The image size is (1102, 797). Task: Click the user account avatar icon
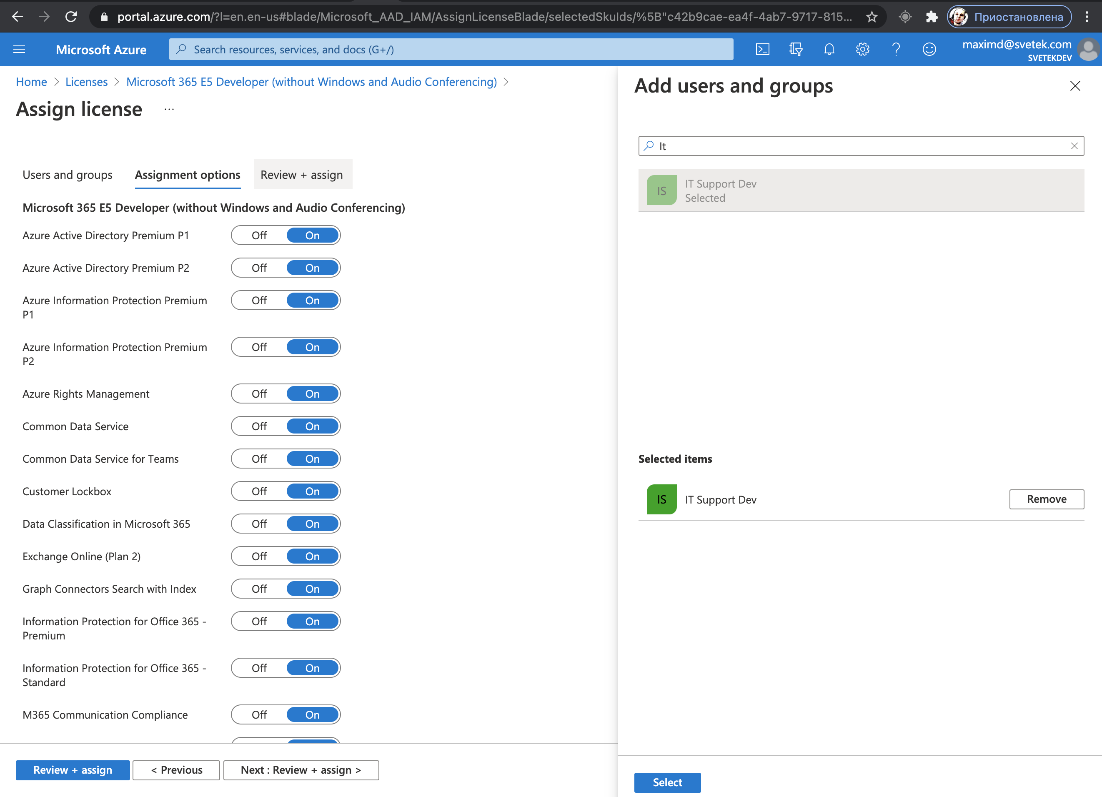pos(1087,50)
